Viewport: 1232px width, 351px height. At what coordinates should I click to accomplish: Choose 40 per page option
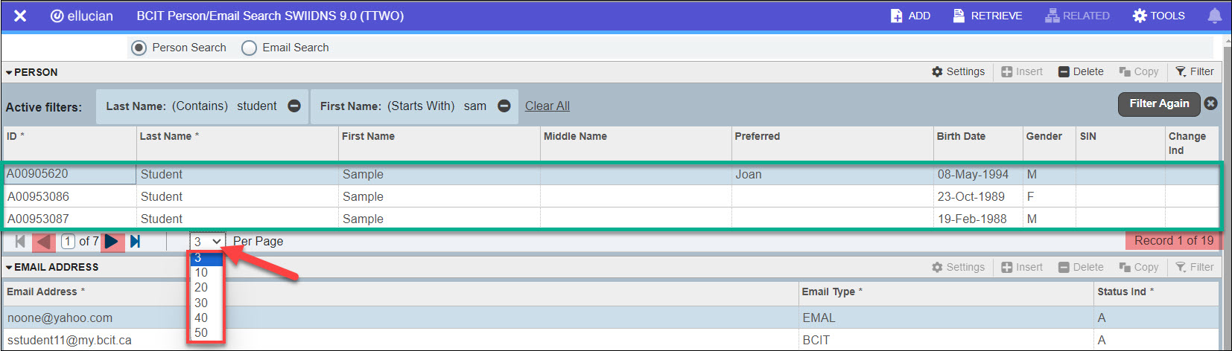pyautogui.click(x=206, y=318)
